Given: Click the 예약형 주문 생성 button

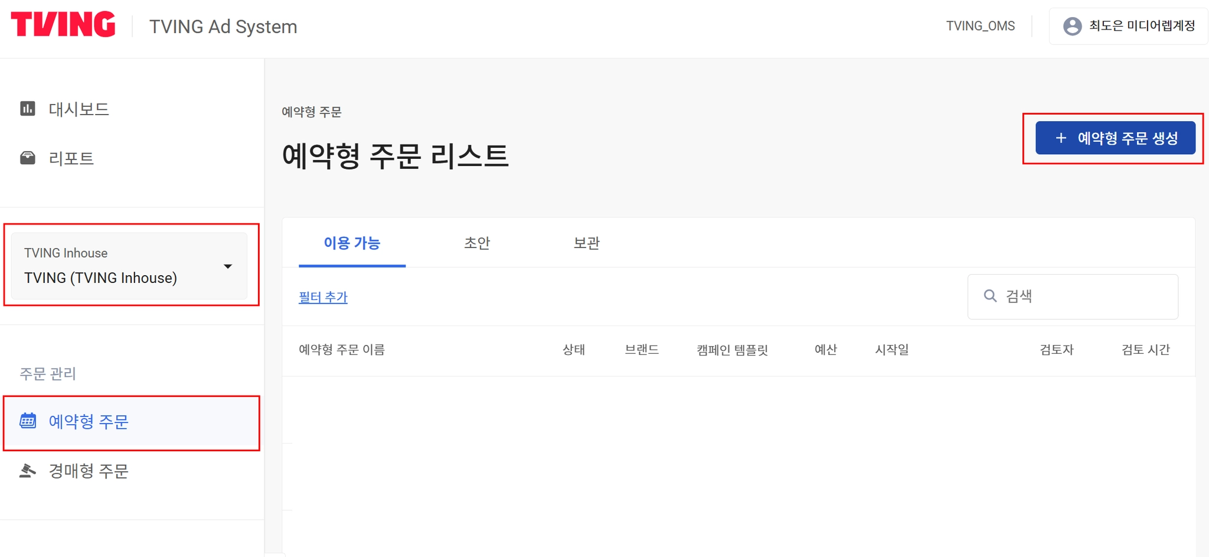Looking at the screenshot, I should tap(1115, 138).
